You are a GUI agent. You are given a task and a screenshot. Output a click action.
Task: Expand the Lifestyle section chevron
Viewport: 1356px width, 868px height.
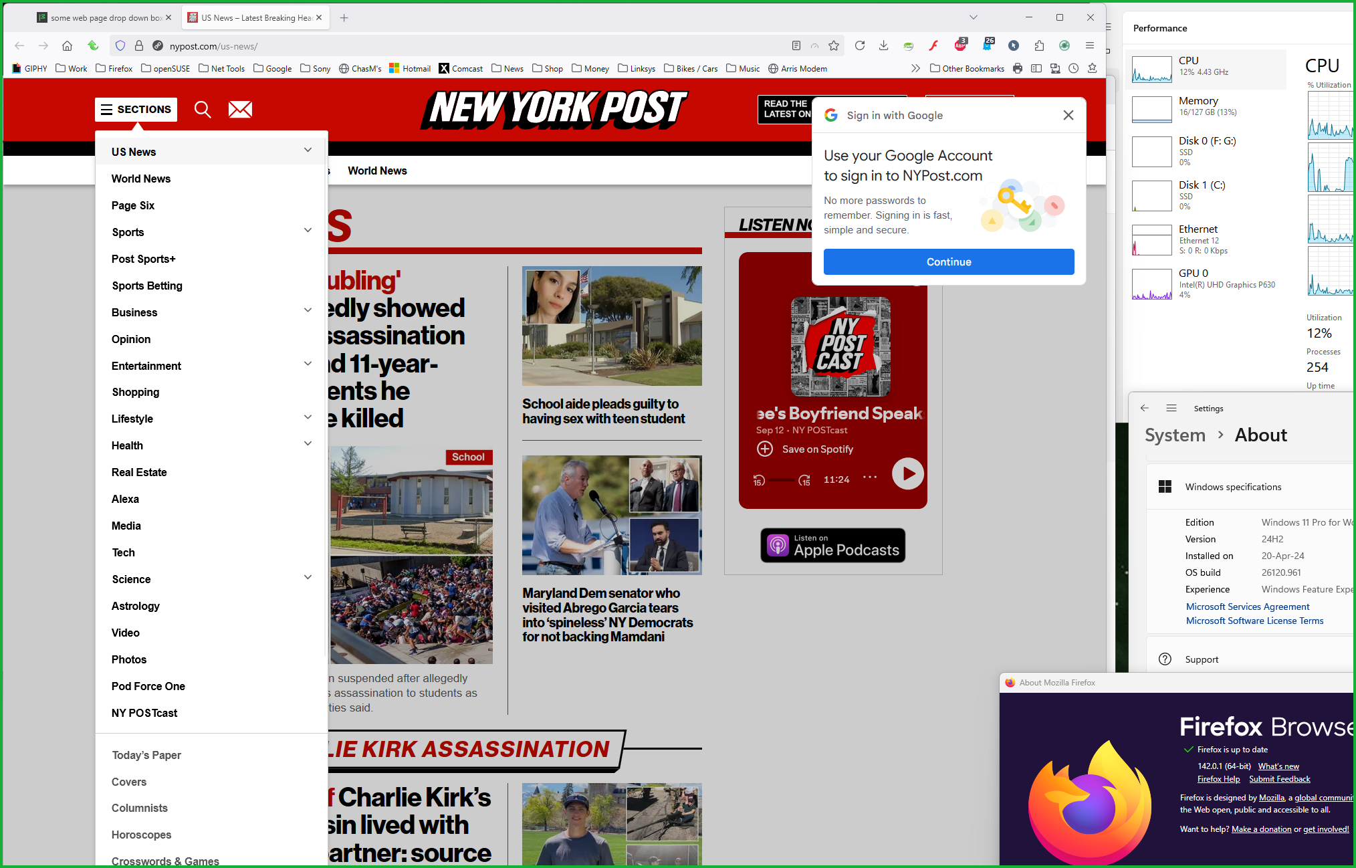pos(308,418)
